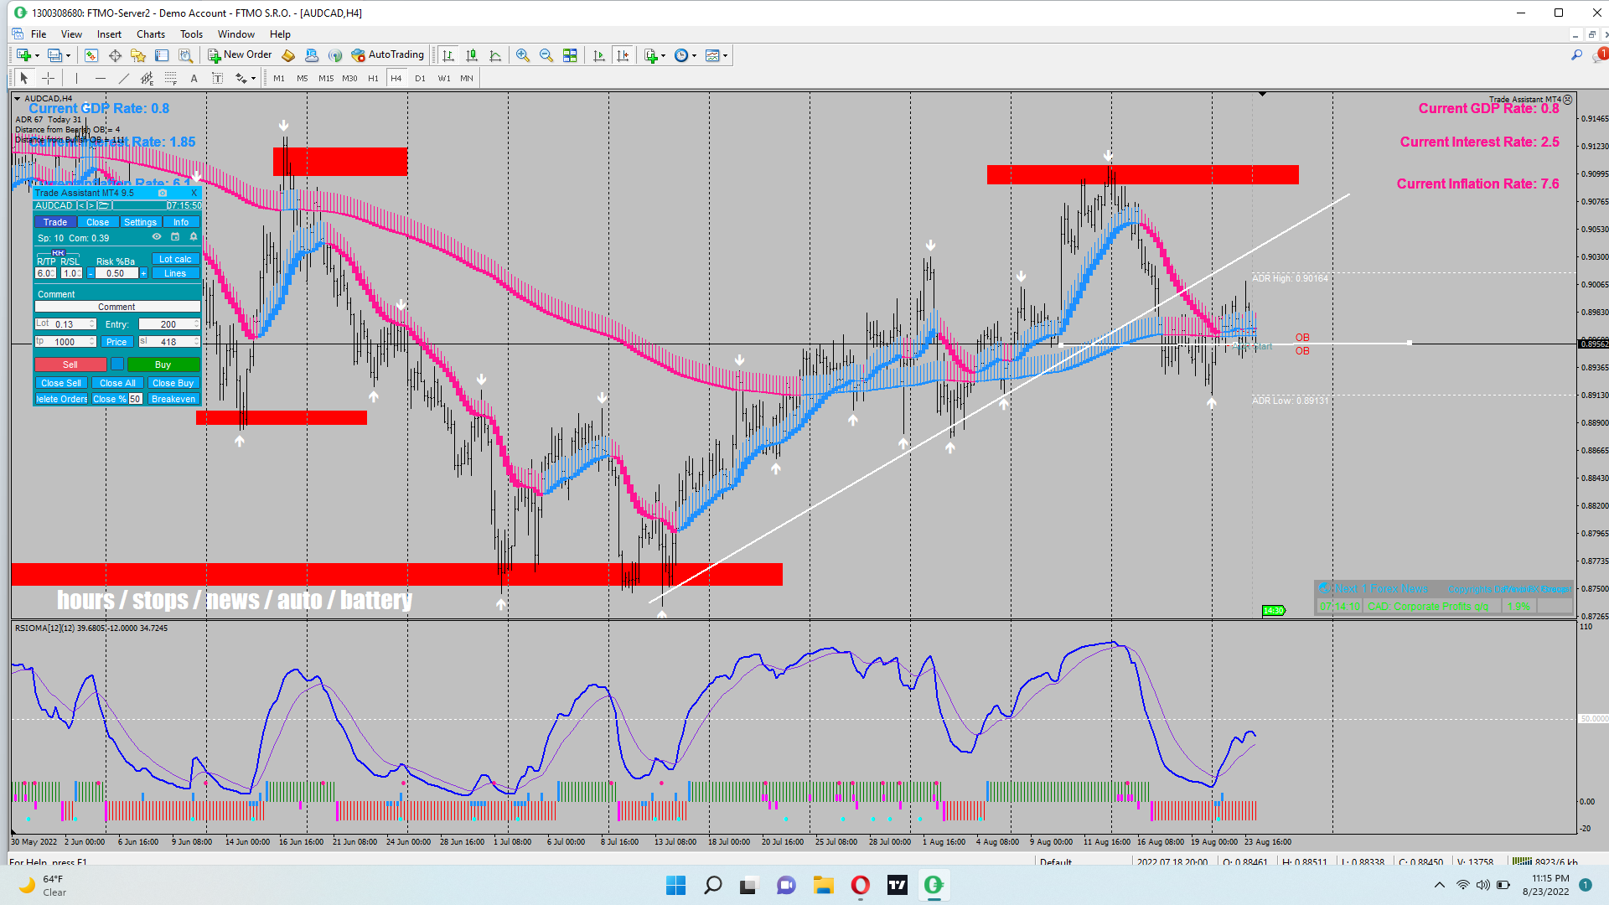Click the Comment input field
This screenshot has height=905, width=1609.
pos(116,307)
